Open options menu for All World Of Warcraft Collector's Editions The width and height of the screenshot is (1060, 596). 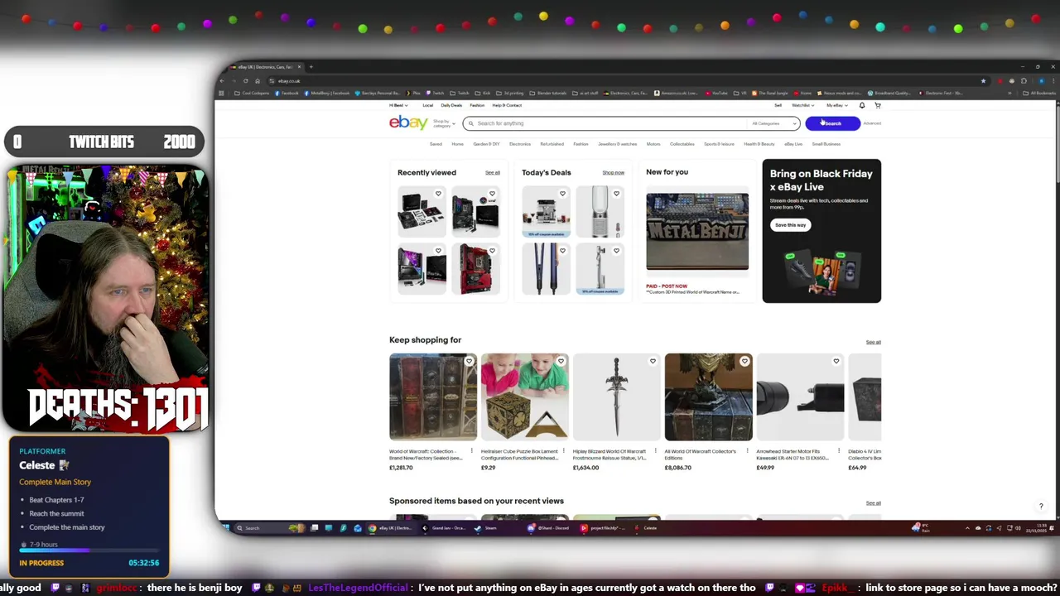pos(748,451)
